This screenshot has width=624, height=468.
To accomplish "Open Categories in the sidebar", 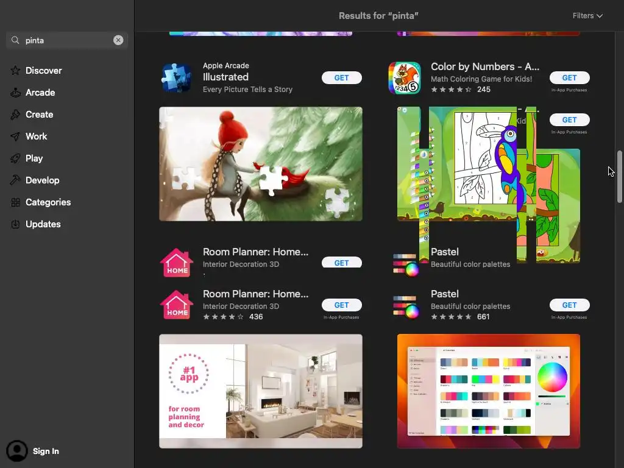I will pyautogui.click(x=48, y=202).
